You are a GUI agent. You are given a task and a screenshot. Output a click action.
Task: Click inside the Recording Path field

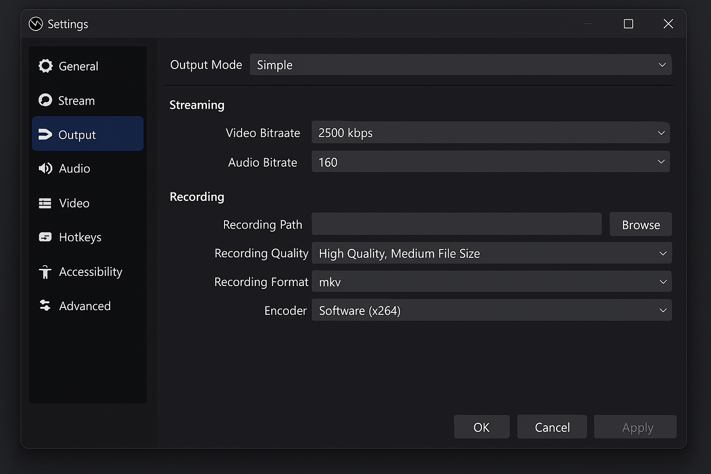456,224
